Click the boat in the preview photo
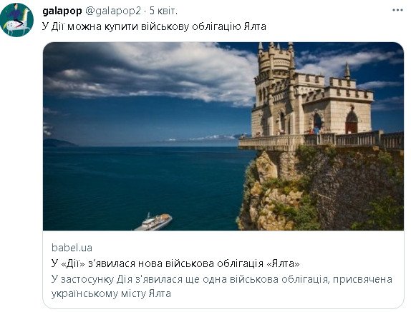 [154, 222]
